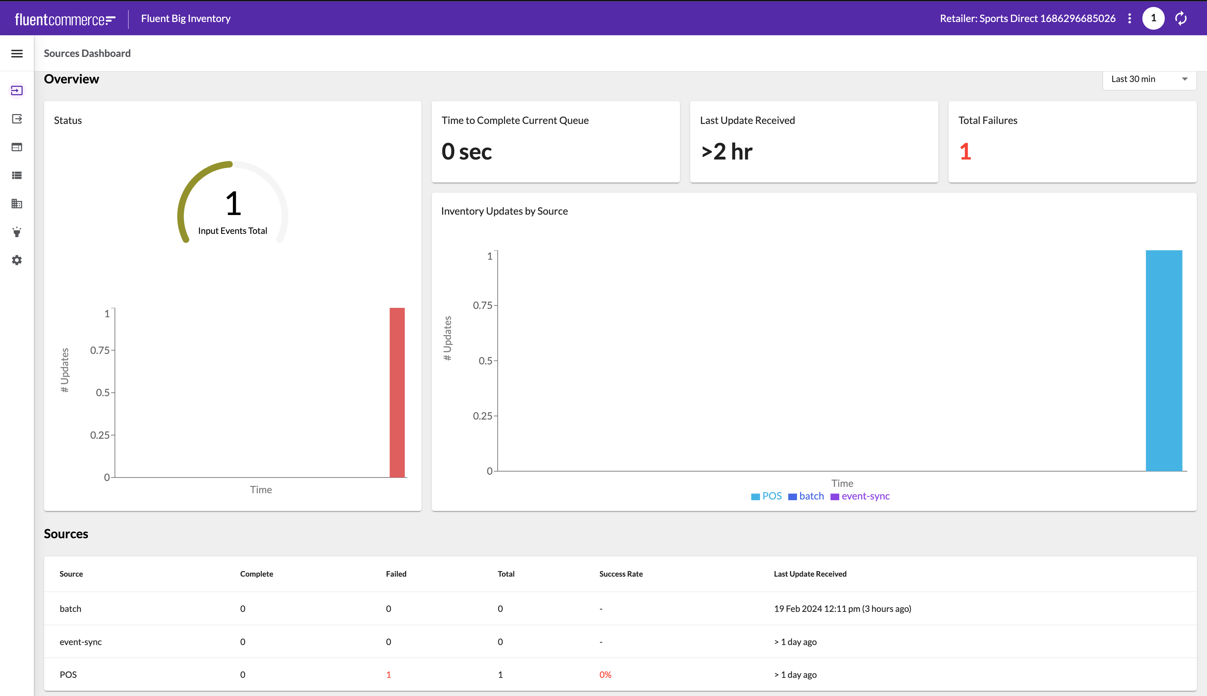Toggle event-sync series in chart legend
The image size is (1207, 696).
point(860,496)
